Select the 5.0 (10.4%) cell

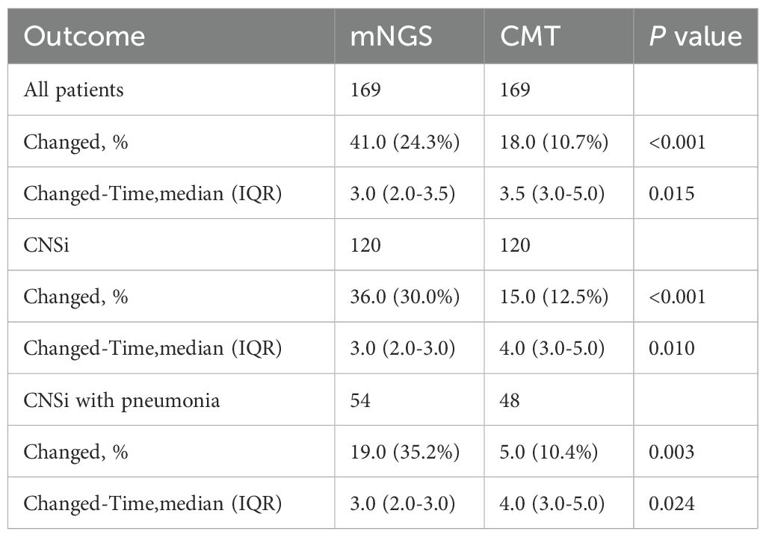(549, 452)
